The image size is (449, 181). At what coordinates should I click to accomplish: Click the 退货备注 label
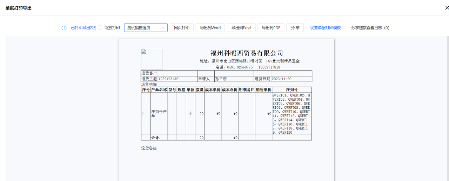tap(149, 148)
